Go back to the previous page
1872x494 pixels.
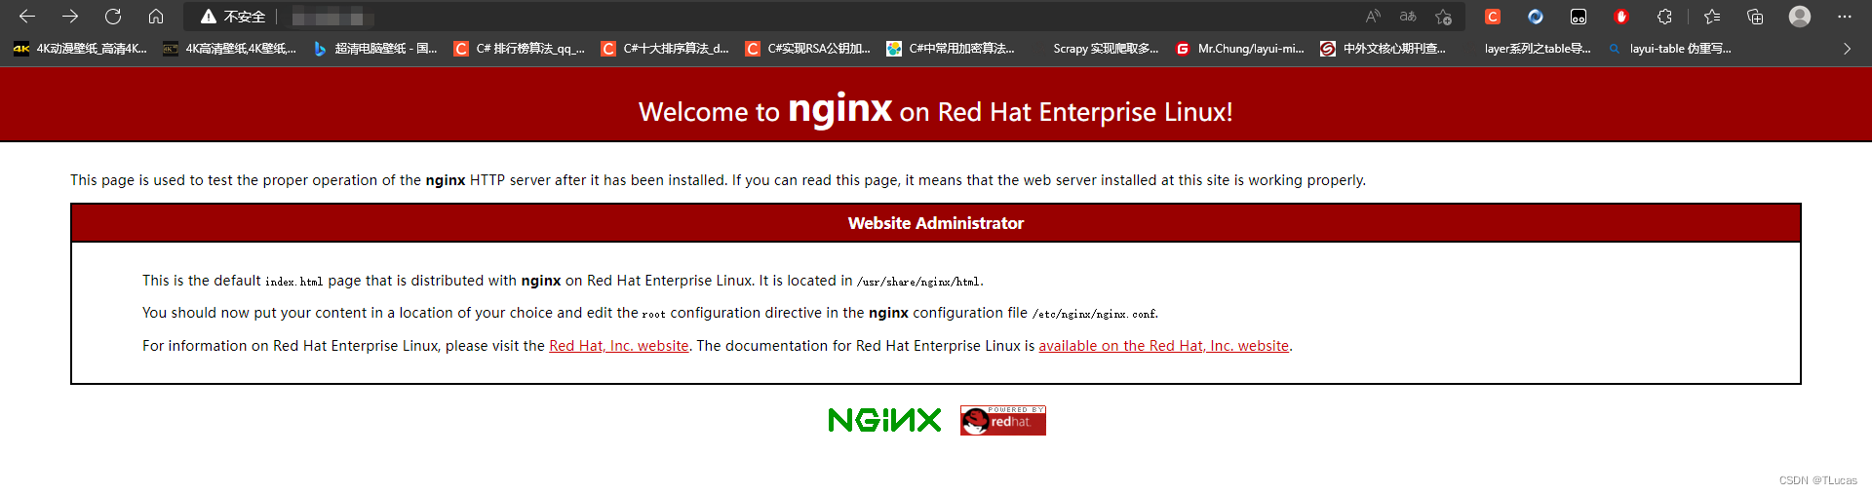pos(27,17)
